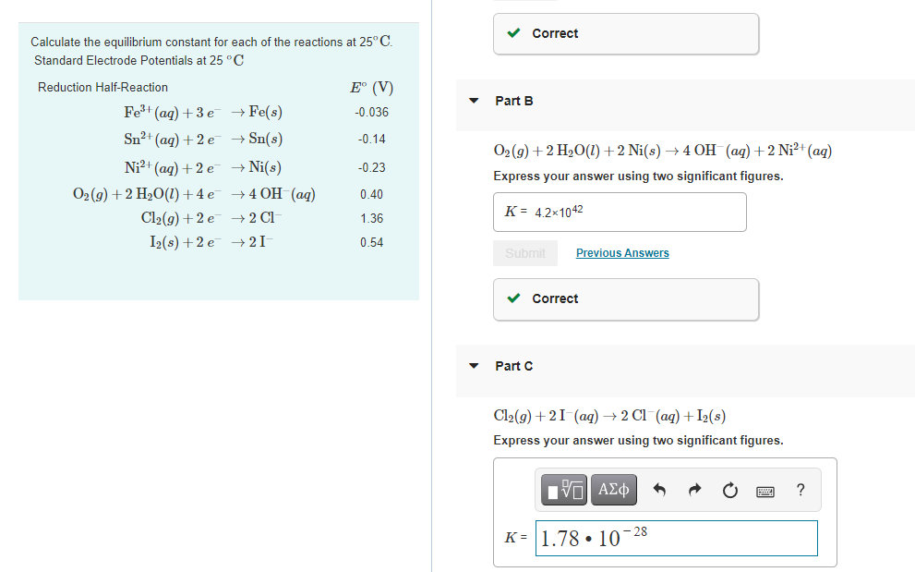
Task: Open the Greek symbols ΑΣφ palette
Action: tap(613, 490)
